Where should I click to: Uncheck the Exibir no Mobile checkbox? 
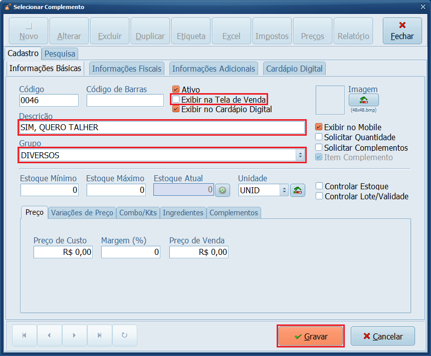319,127
